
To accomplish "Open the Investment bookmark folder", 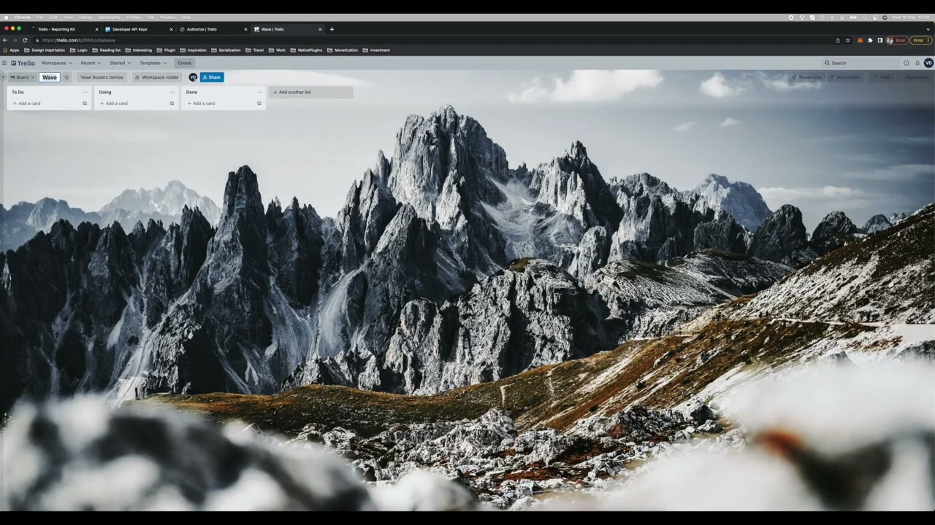I will [376, 50].
